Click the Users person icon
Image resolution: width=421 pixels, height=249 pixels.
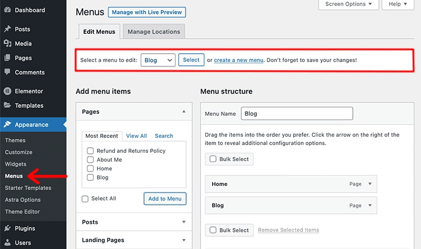tap(8, 242)
